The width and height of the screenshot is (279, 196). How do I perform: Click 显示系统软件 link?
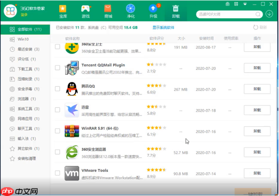pyautogui.click(x=163, y=27)
